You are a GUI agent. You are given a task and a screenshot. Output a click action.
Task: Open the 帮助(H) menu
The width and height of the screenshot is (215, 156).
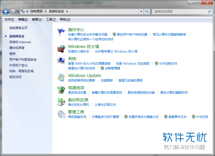[65, 19]
